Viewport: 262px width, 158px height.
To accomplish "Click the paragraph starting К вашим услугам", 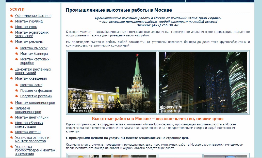I will coord(158,34).
